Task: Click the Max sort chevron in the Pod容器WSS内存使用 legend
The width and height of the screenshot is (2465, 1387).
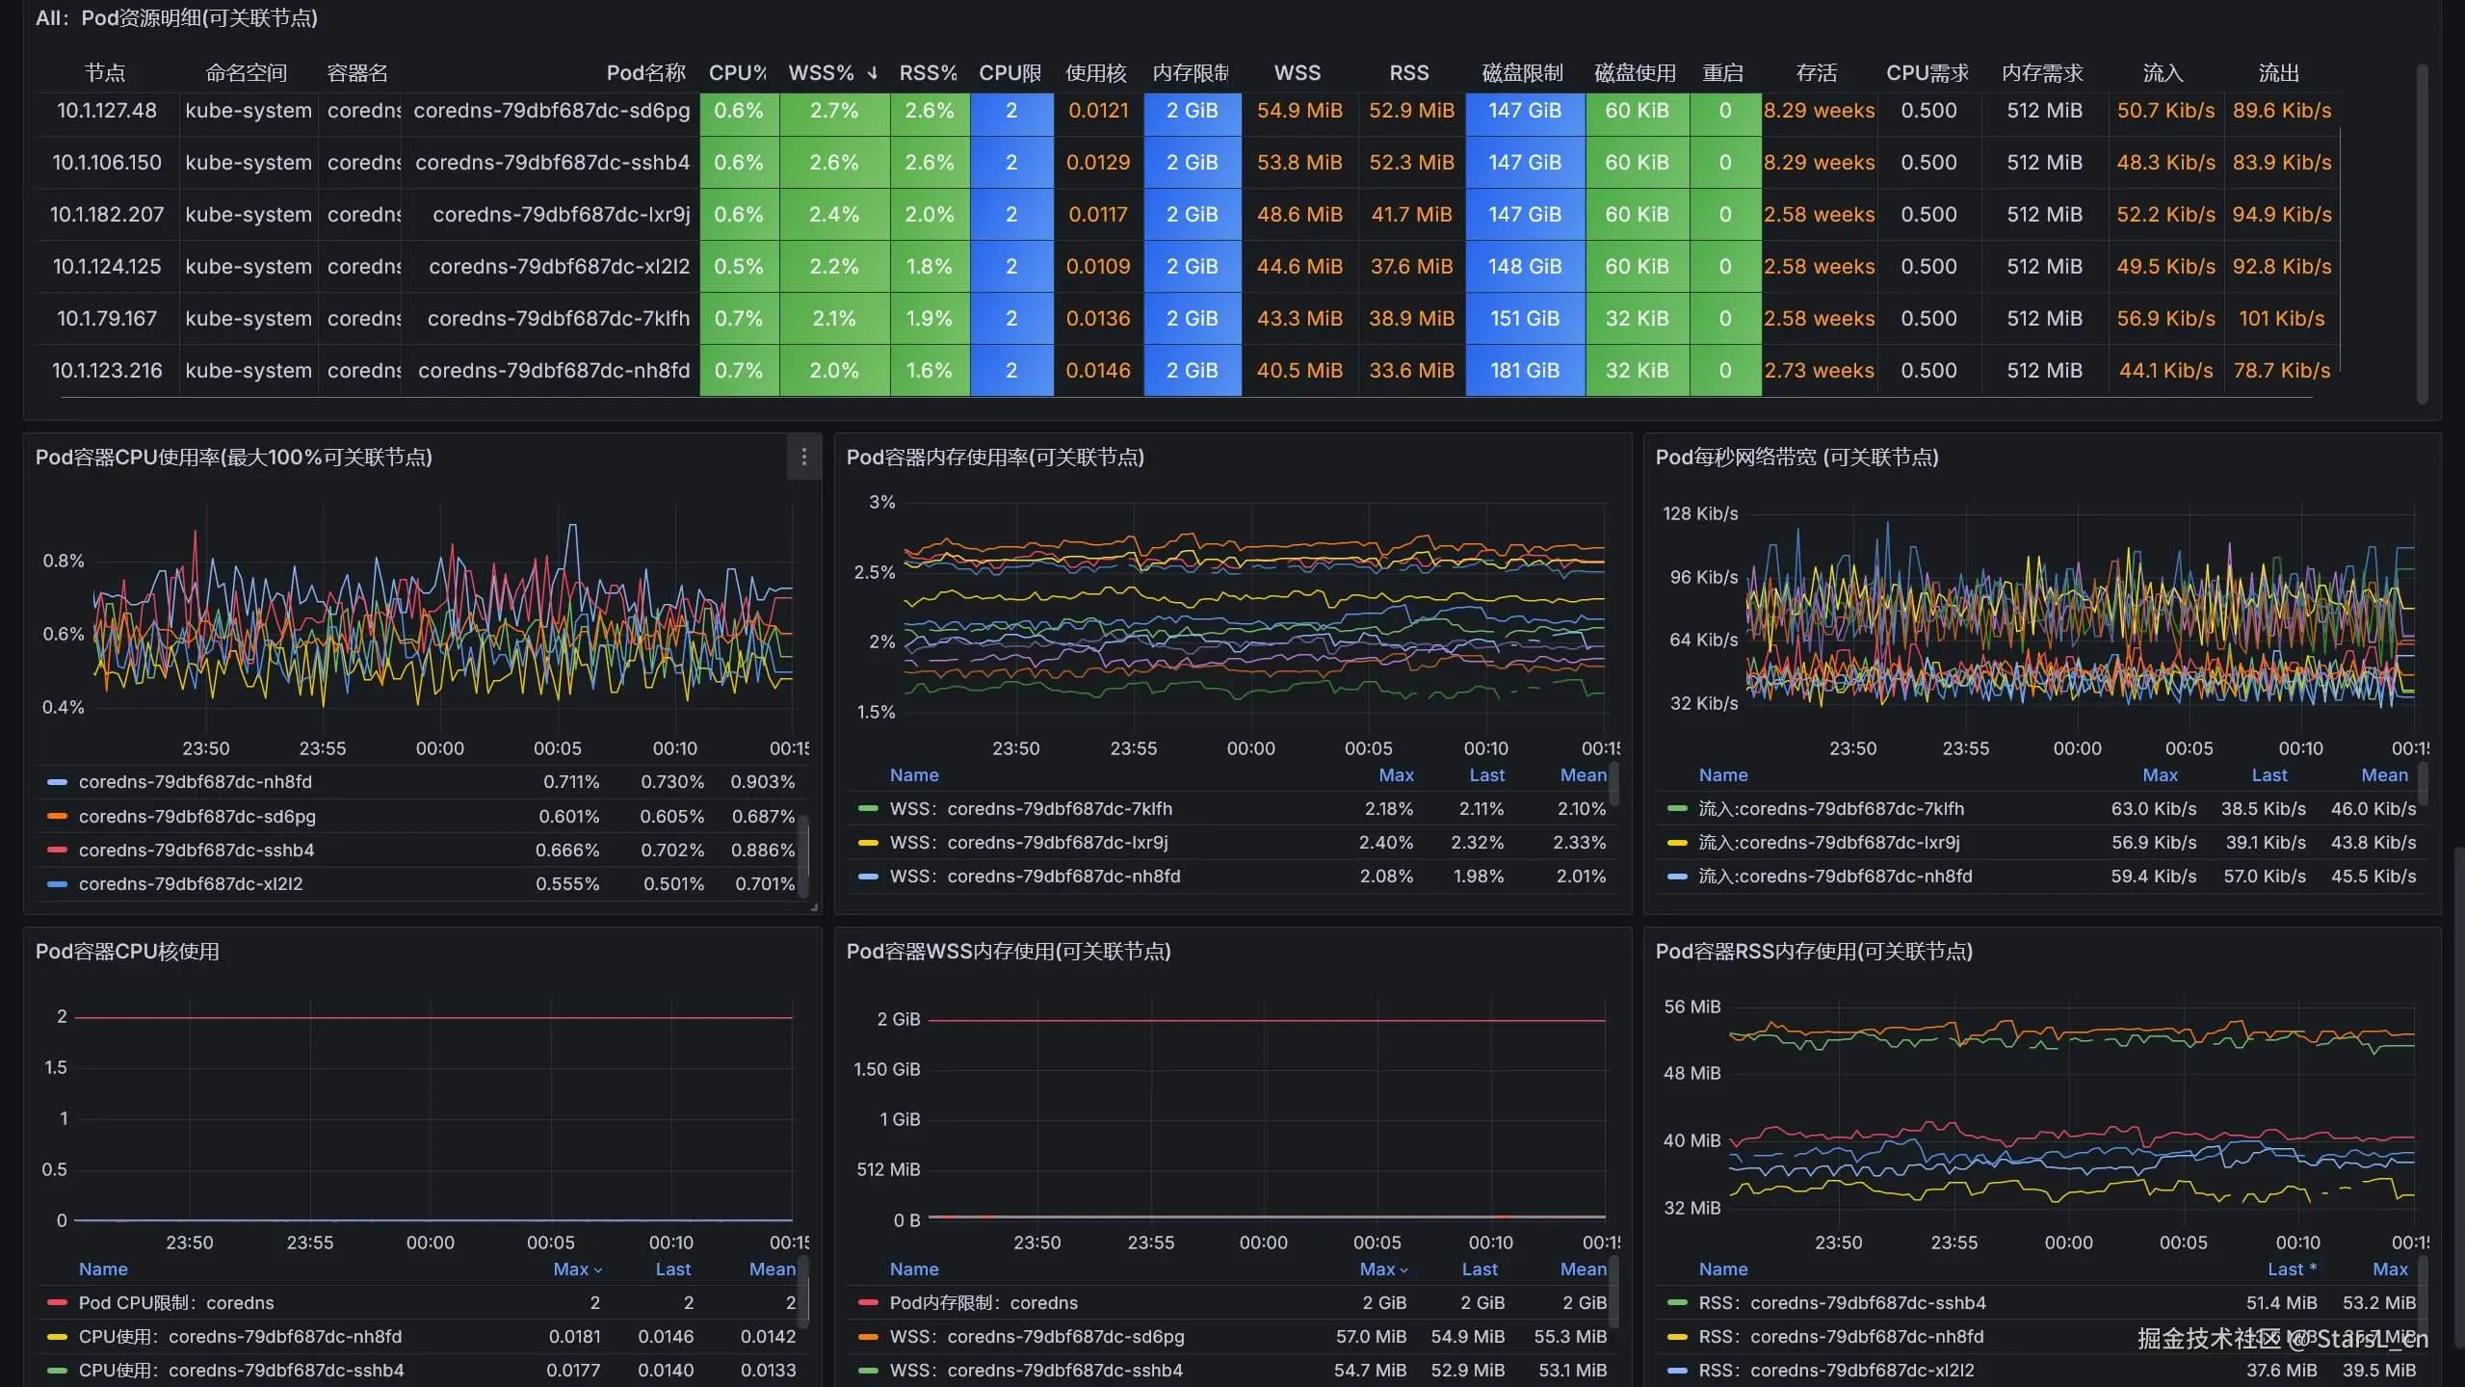Action: [1404, 1270]
